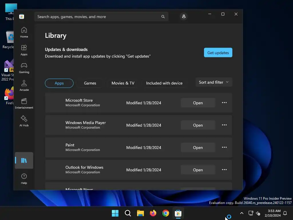Open the Apps section in sidebar
The width and height of the screenshot is (293, 220).
[24, 50]
